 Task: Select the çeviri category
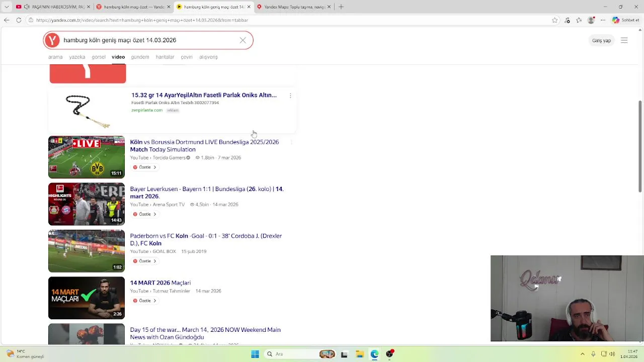[187, 57]
